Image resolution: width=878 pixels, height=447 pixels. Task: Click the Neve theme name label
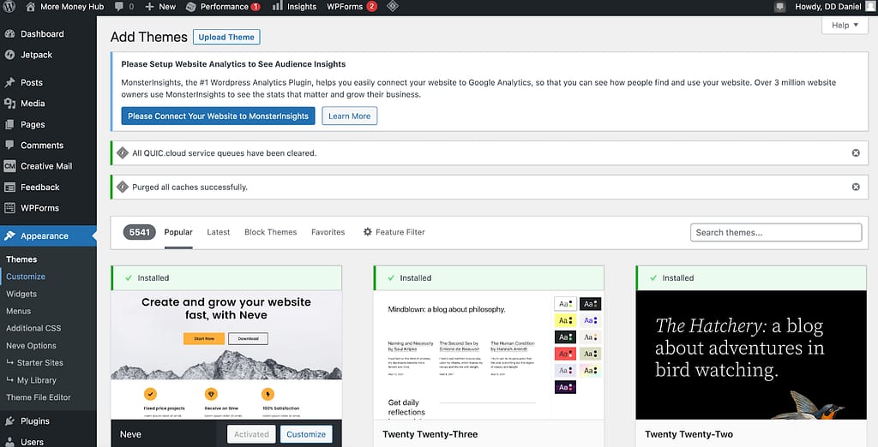130,434
